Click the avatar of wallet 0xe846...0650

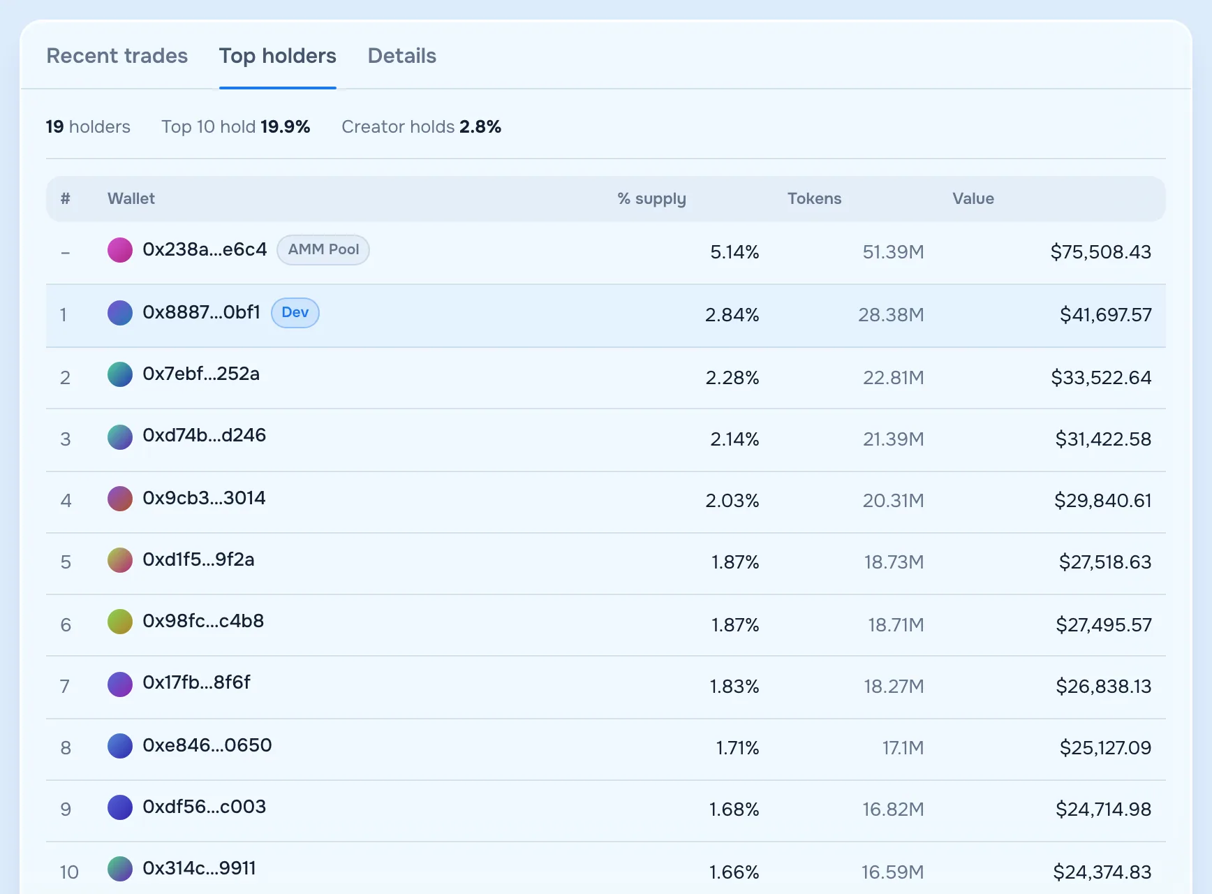120,746
